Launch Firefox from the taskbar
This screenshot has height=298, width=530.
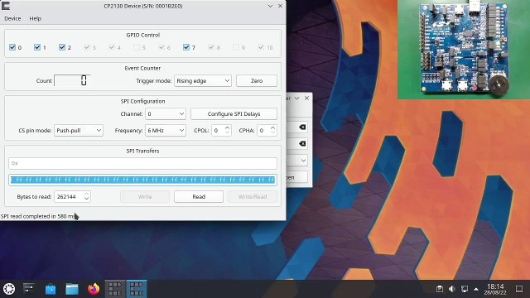coord(94,289)
